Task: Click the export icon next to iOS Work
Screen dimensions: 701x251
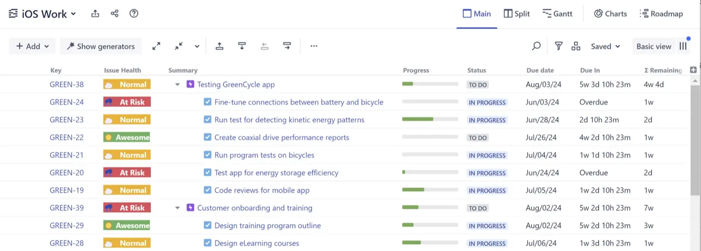Action: [x=95, y=14]
